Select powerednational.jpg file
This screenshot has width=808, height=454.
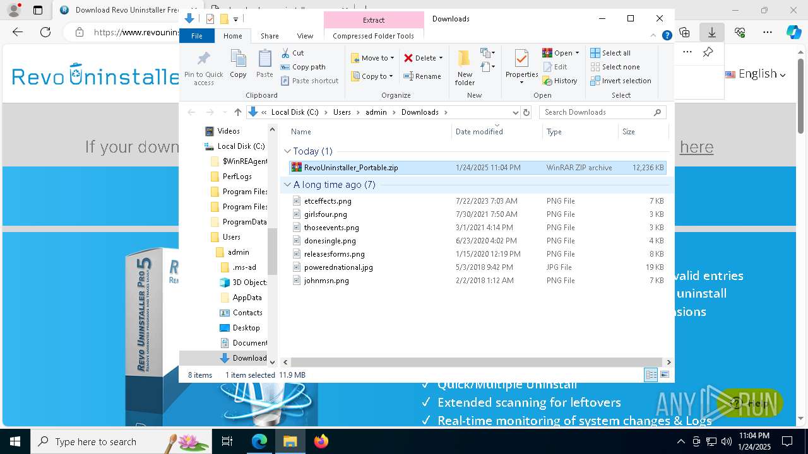point(477,267)
